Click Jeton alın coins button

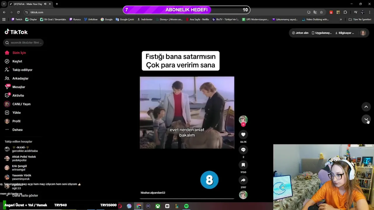pyautogui.click(x=300, y=33)
